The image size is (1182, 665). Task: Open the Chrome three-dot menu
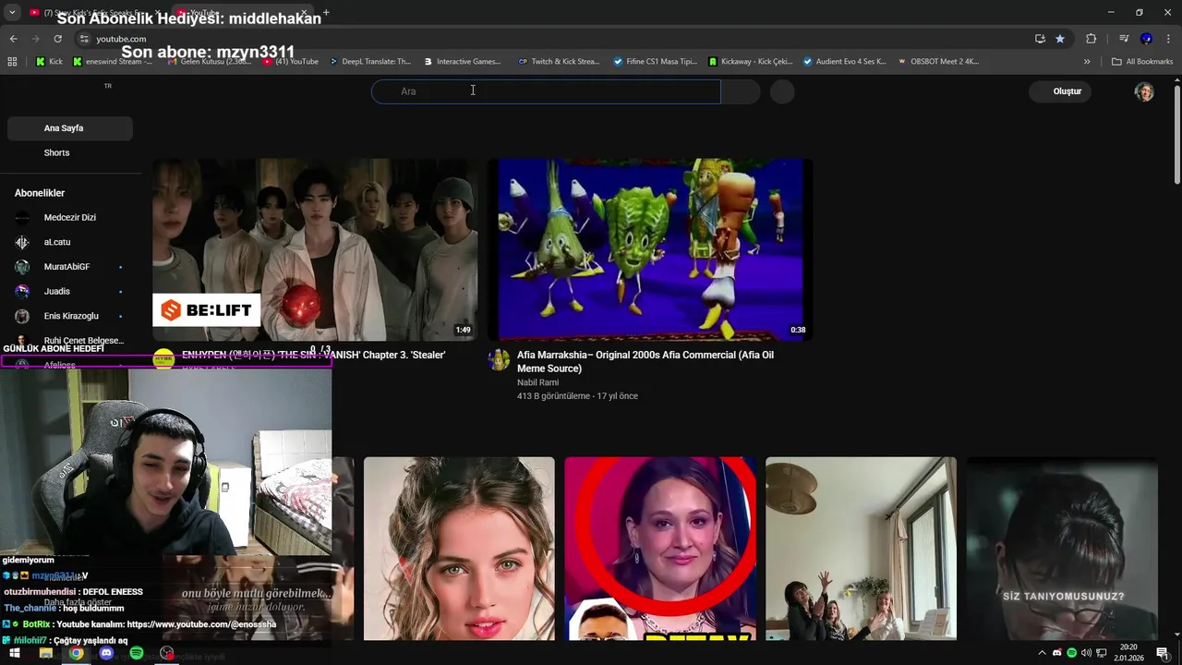click(x=1169, y=39)
